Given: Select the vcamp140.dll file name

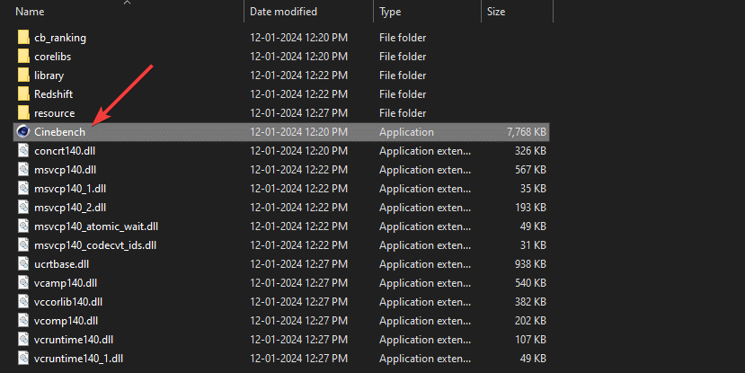Looking at the screenshot, I should click(66, 283).
